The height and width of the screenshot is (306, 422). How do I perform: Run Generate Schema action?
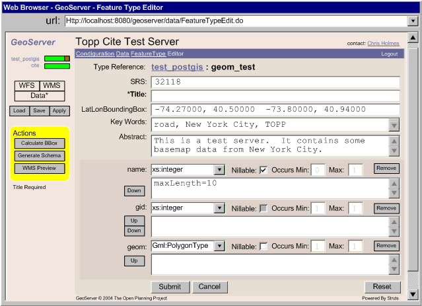click(40, 156)
